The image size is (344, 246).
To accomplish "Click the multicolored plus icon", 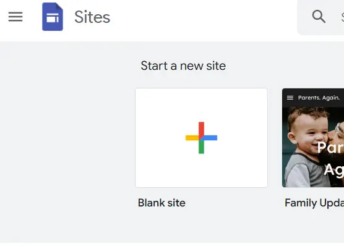I will click(x=201, y=138).
